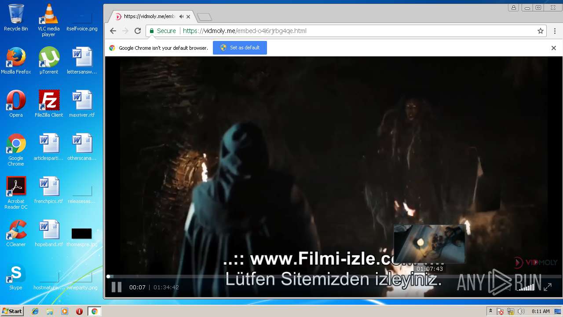Adjust the video player volume bars
563x317 pixels.
click(526, 287)
